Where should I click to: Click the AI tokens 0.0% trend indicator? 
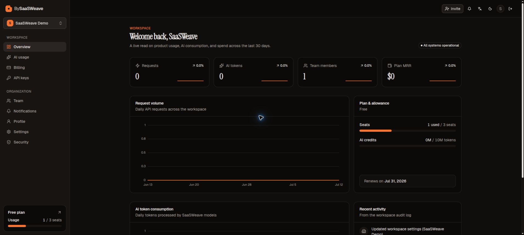282,66
